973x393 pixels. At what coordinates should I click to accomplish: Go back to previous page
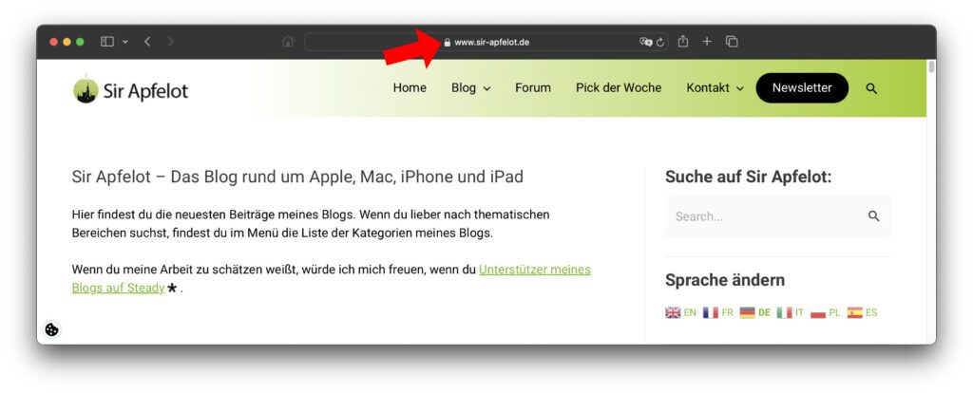pos(148,42)
